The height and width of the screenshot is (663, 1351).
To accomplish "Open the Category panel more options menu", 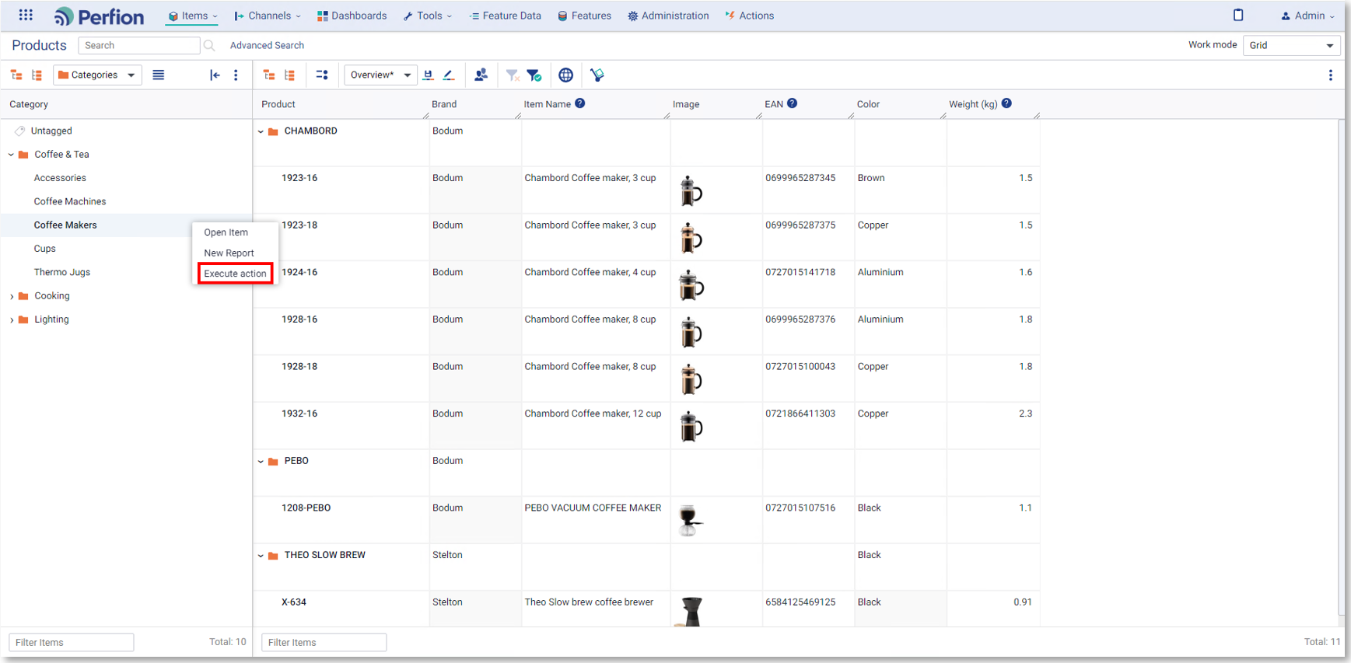I will click(x=236, y=75).
